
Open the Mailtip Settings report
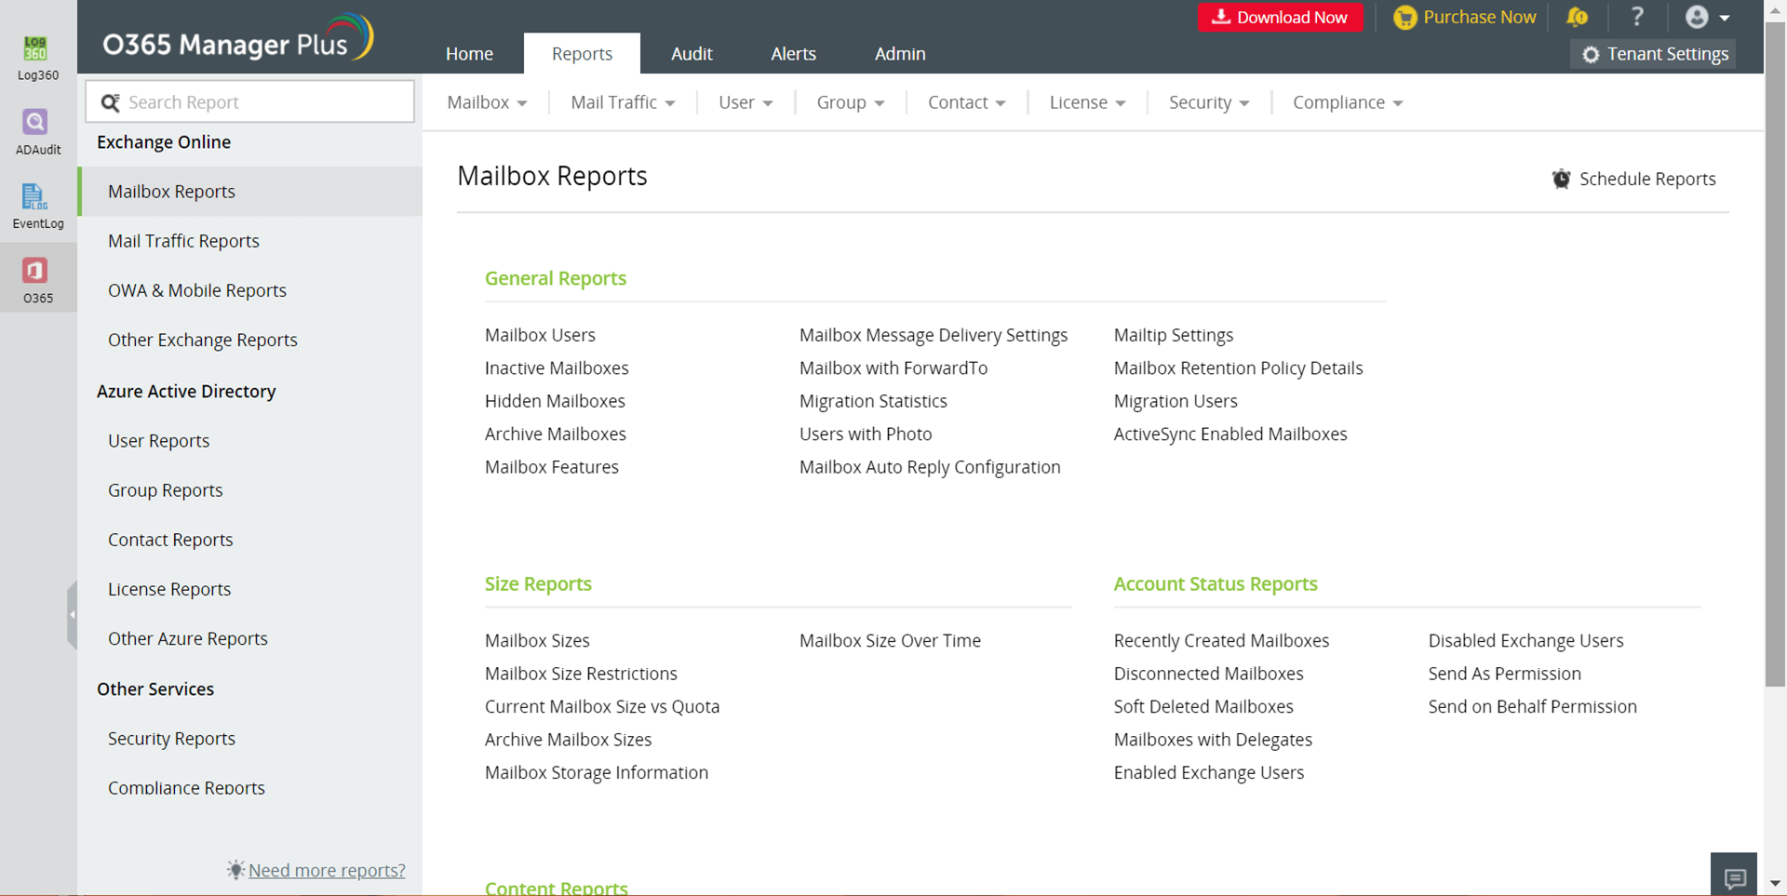[1174, 335]
